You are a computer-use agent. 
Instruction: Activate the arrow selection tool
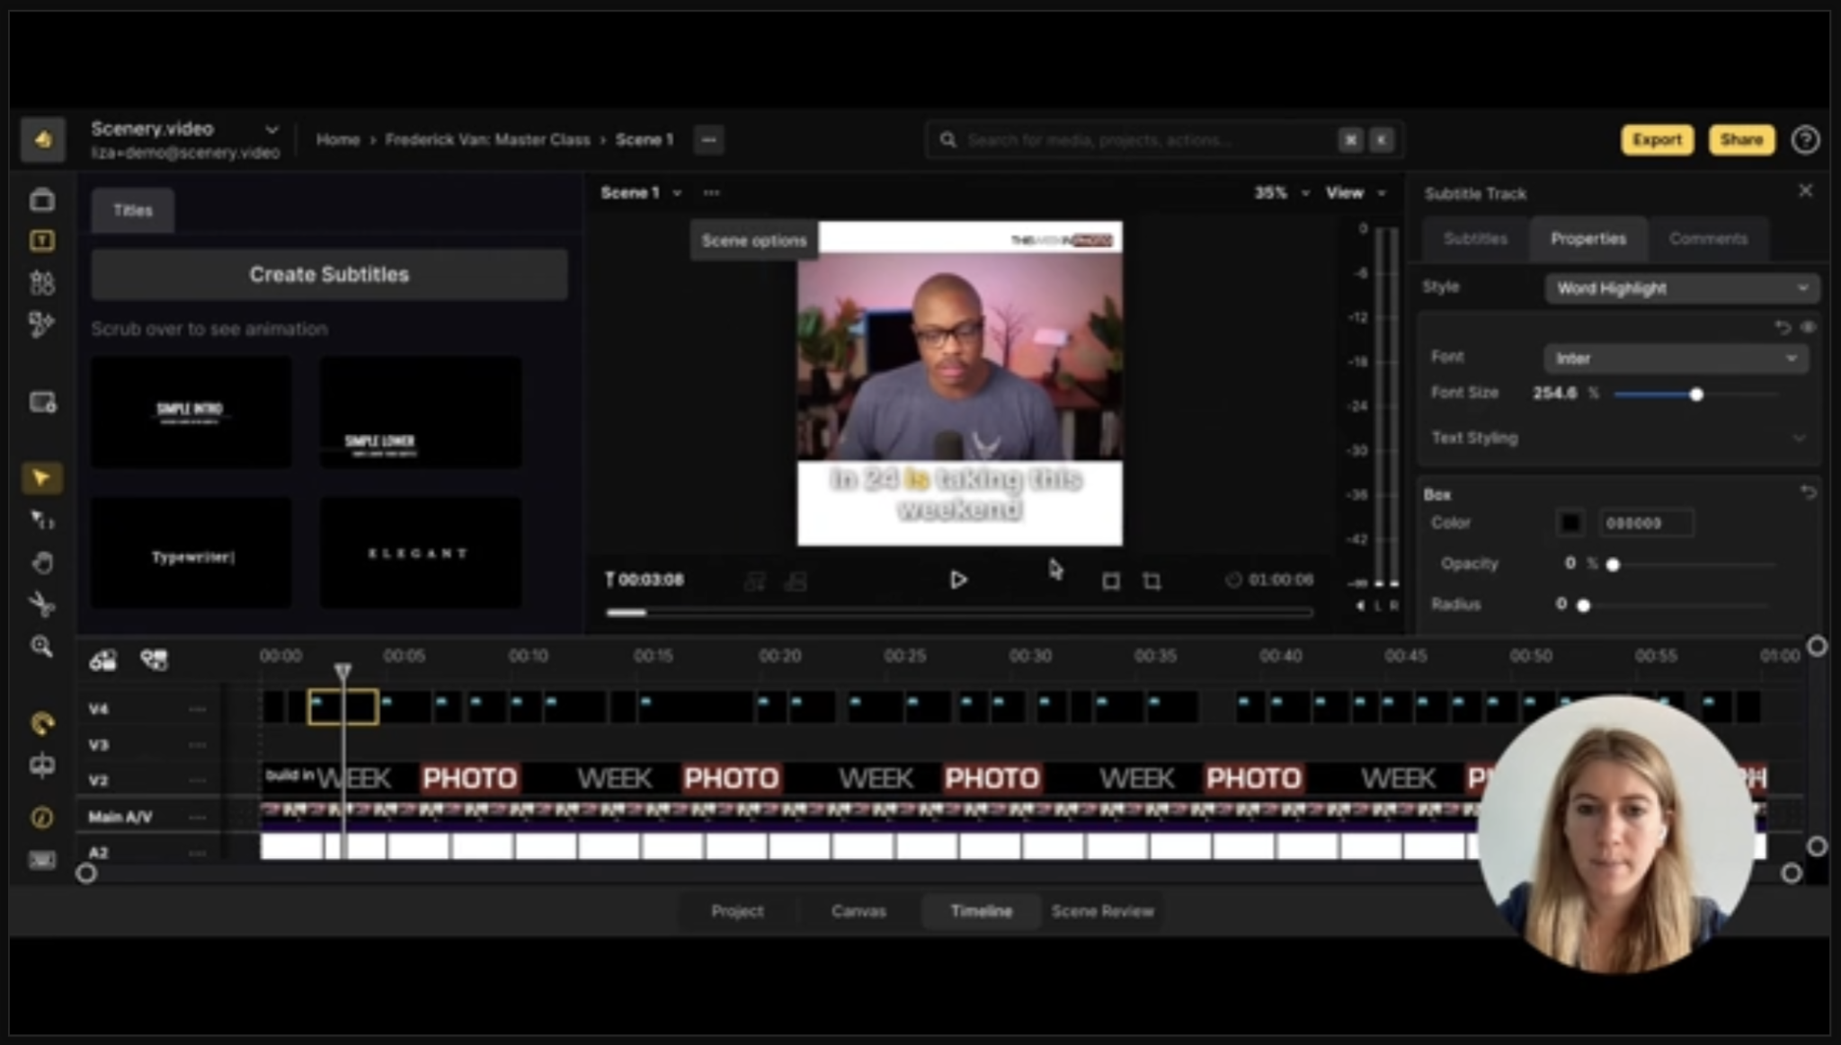pos(41,478)
